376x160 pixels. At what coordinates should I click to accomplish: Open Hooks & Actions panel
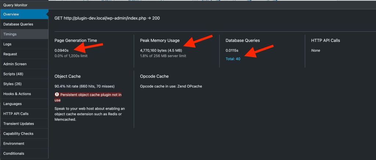point(17,94)
